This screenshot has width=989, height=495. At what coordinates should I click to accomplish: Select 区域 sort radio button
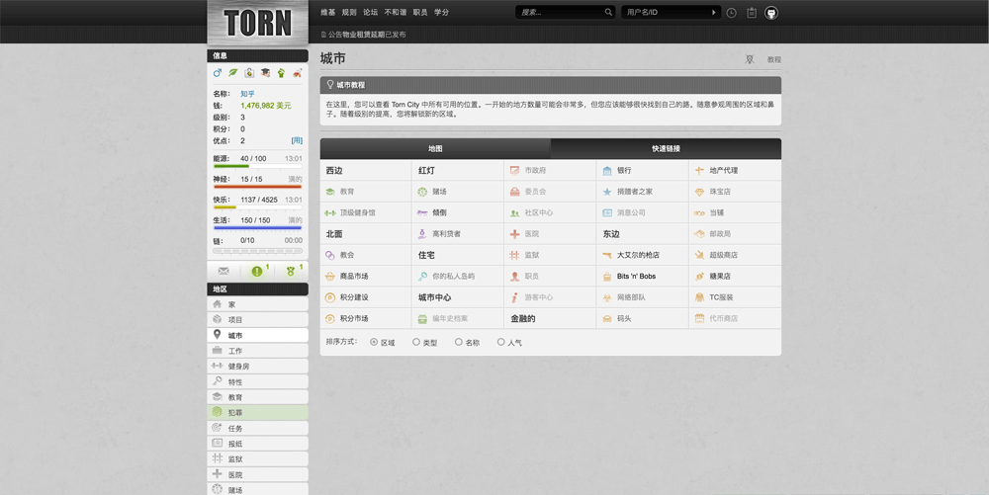pyautogui.click(x=374, y=342)
